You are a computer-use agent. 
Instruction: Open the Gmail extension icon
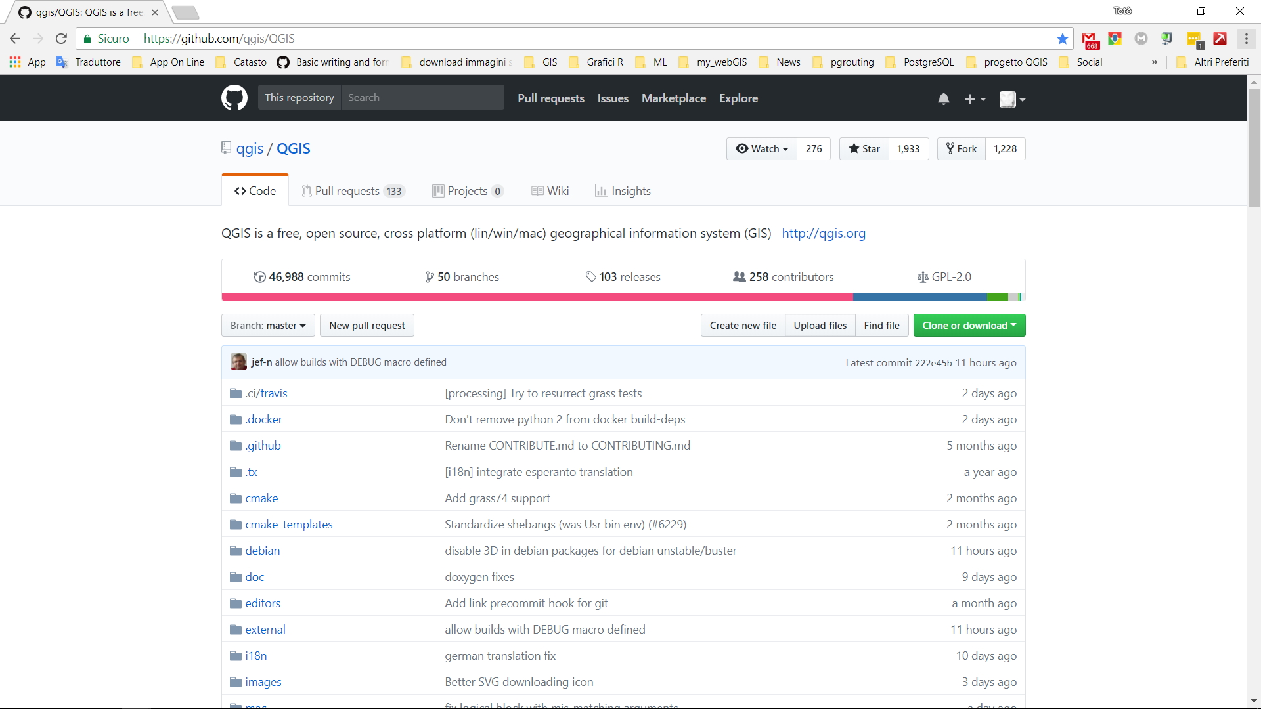click(1089, 39)
